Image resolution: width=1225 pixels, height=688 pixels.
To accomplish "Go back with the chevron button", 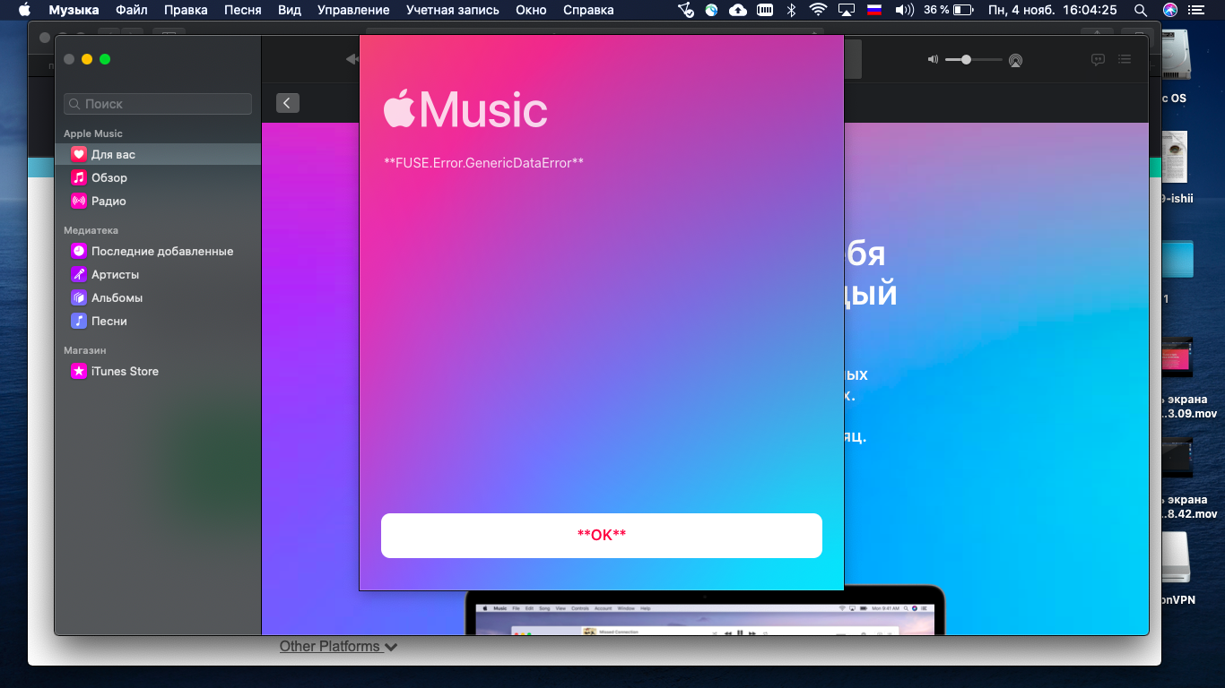I will pyautogui.click(x=288, y=103).
